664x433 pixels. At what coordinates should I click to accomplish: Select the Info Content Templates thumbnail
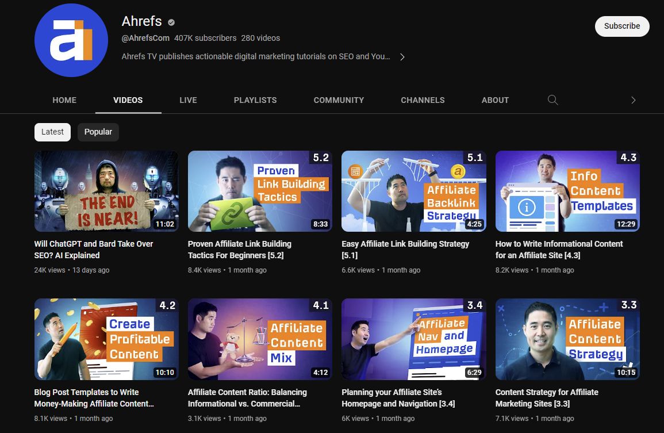tap(567, 191)
